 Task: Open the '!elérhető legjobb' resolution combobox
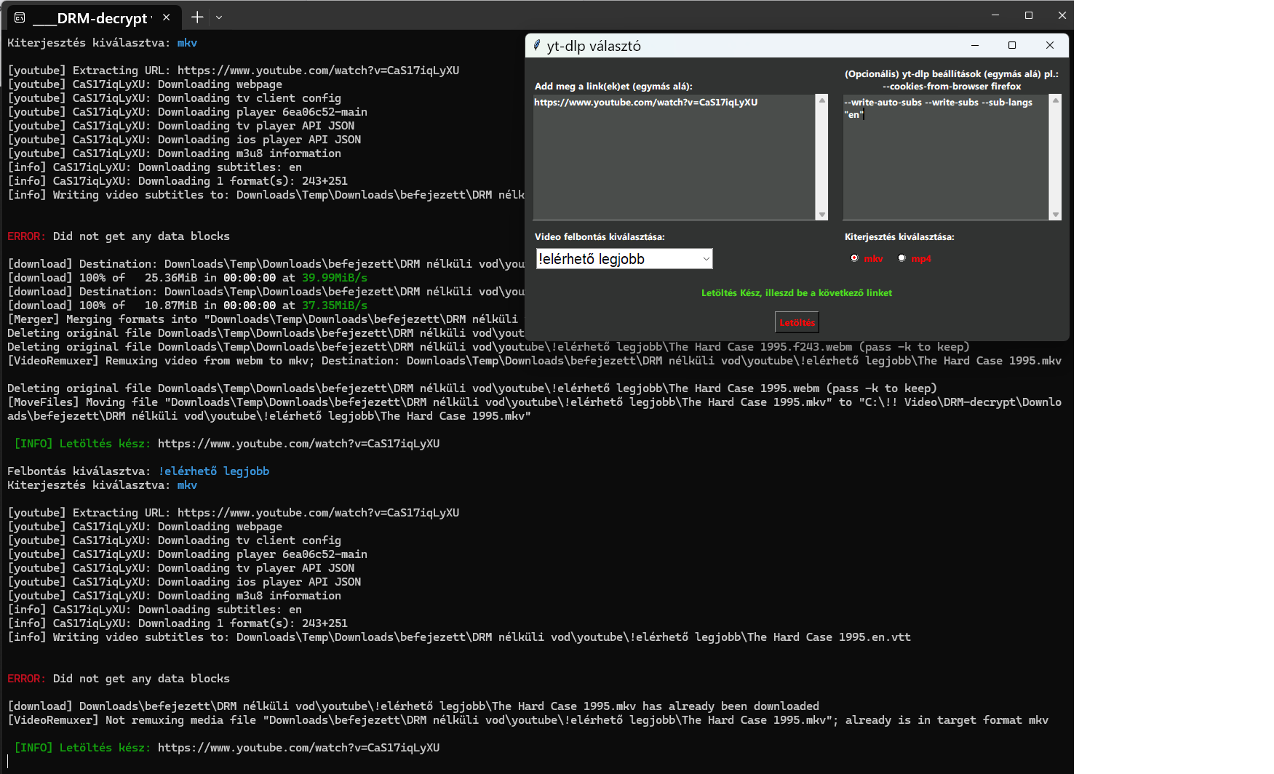point(624,259)
